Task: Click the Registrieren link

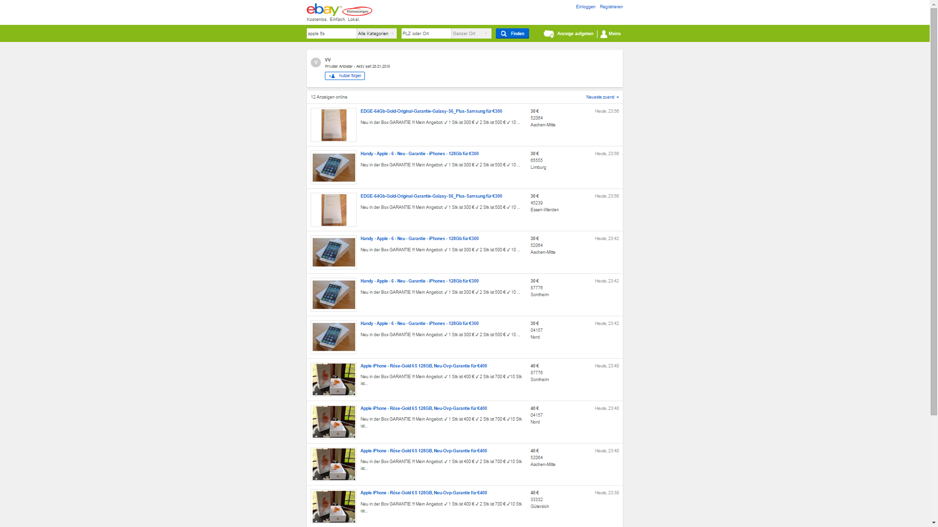Action: tap(611, 7)
